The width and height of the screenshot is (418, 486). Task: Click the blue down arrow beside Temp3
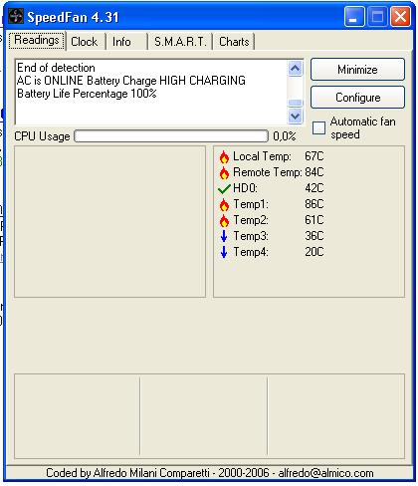224,236
